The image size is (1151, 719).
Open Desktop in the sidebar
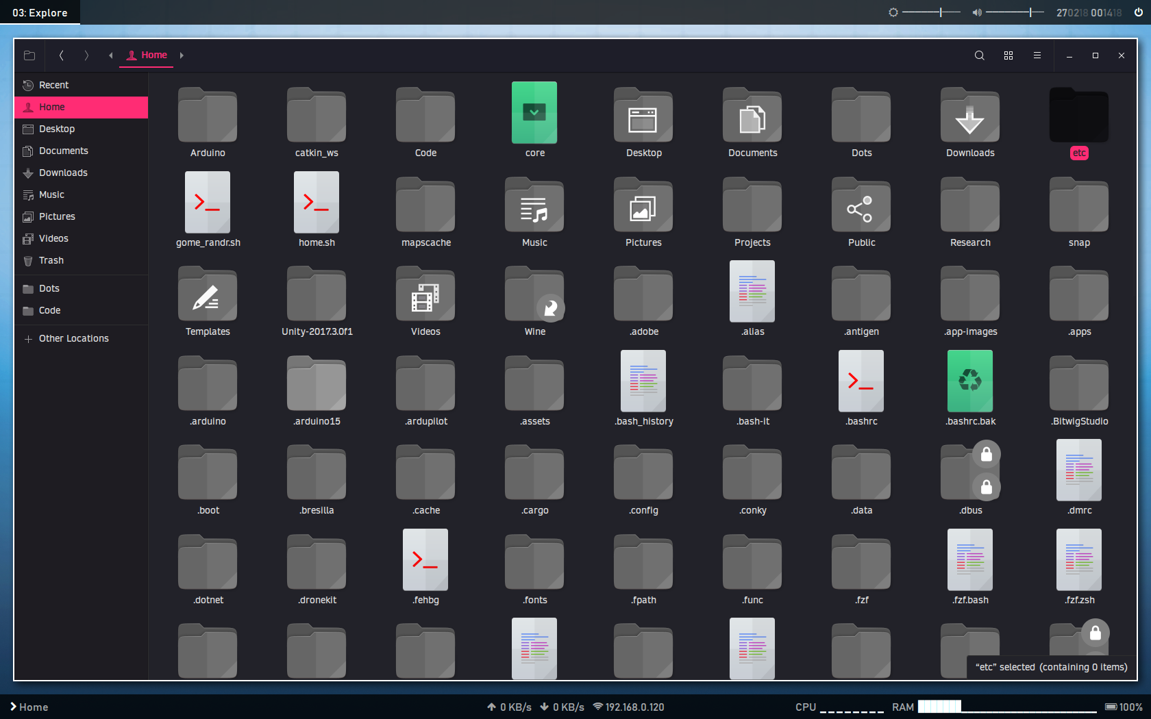[x=81, y=129]
